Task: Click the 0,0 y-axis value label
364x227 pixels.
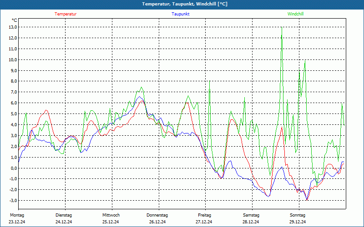Action: pyautogui.click(x=13, y=168)
